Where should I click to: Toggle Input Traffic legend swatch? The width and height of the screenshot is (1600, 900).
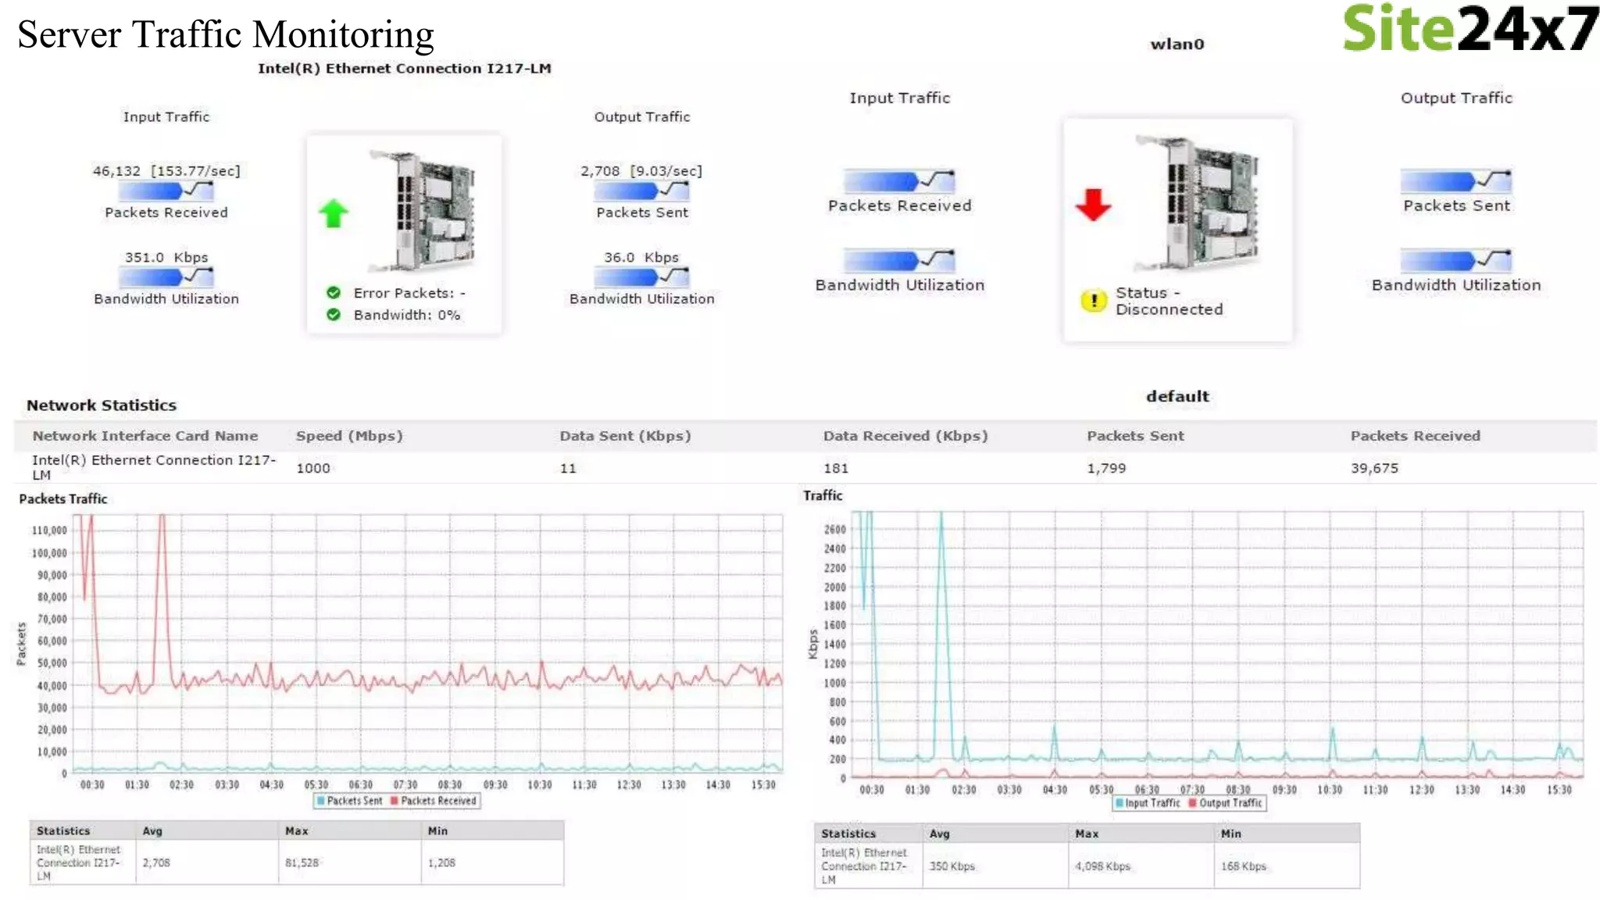[x=1120, y=803]
